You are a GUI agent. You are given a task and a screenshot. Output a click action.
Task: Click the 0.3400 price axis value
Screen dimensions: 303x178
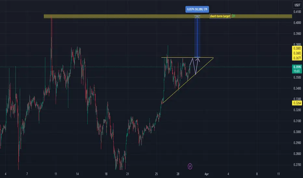point(297,88)
